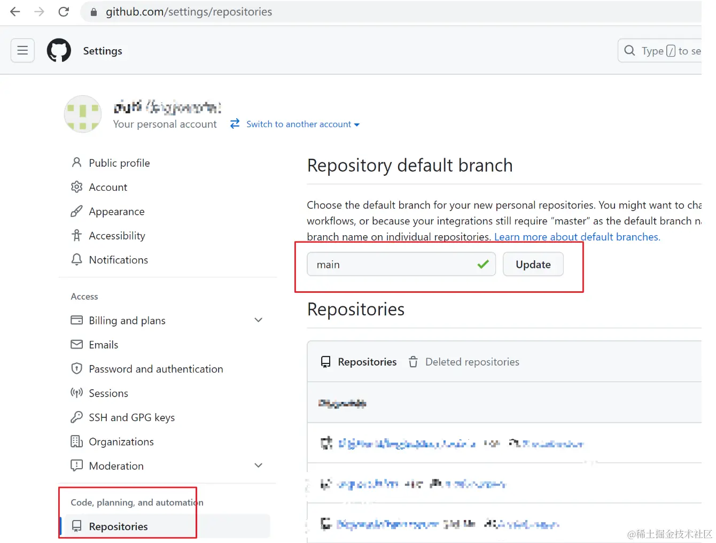Screen dimensions: 716x543
Task: Click the GitHub Octocat logo
Action: [59, 51]
